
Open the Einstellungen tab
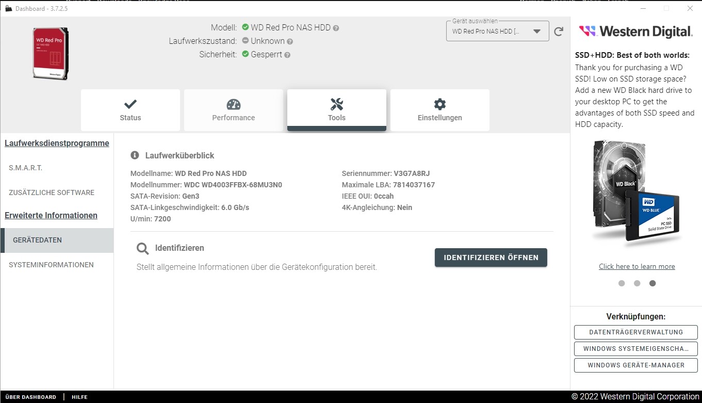[440, 110]
